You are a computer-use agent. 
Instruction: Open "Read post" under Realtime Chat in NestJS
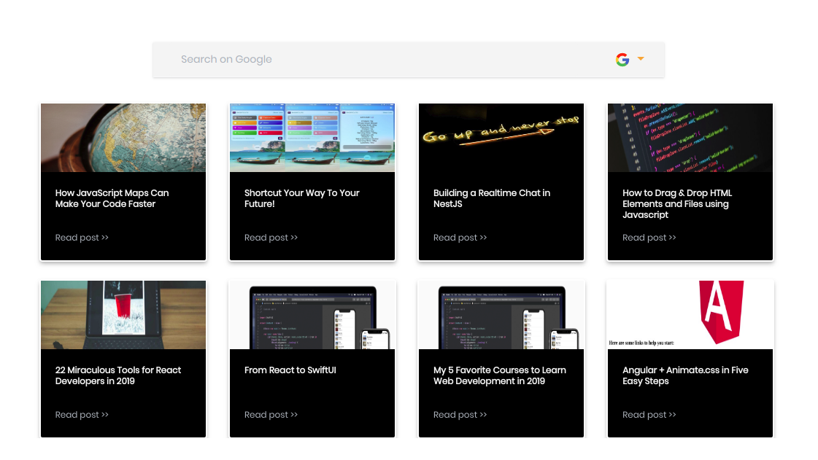(460, 237)
